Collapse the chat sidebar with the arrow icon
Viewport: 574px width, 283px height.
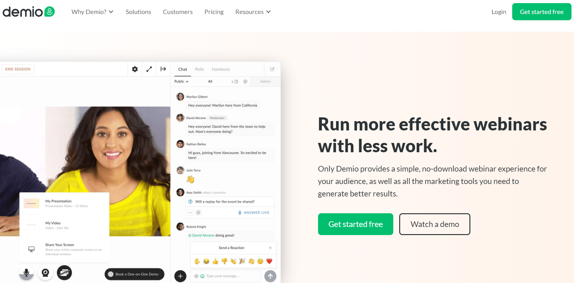point(163,69)
